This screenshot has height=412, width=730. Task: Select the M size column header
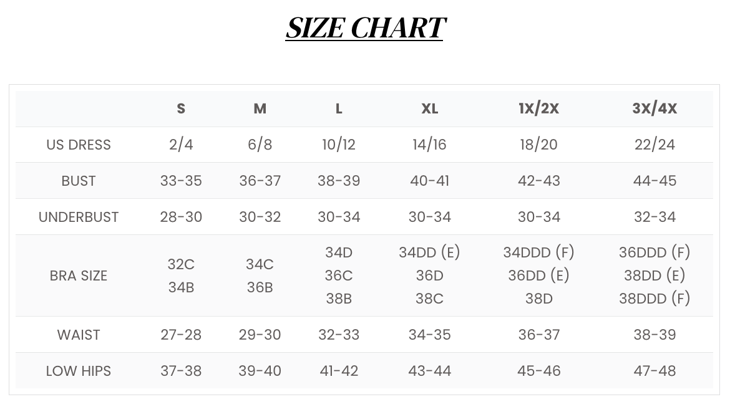(260, 108)
